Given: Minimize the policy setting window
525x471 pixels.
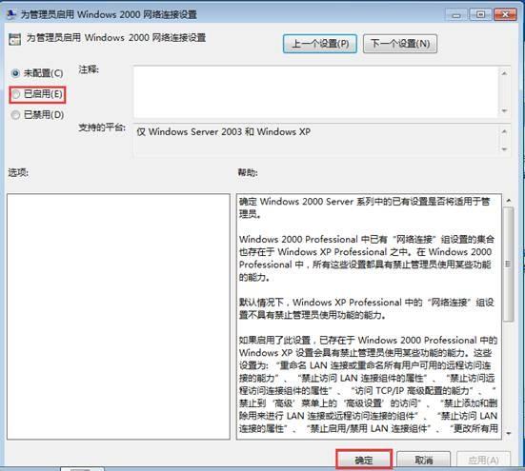Looking at the screenshot, I should pos(456,14).
